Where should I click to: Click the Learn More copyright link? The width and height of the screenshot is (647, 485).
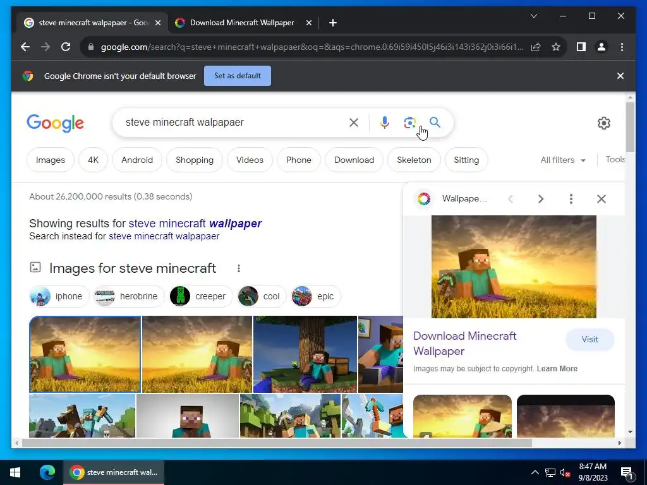(x=557, y=369)
